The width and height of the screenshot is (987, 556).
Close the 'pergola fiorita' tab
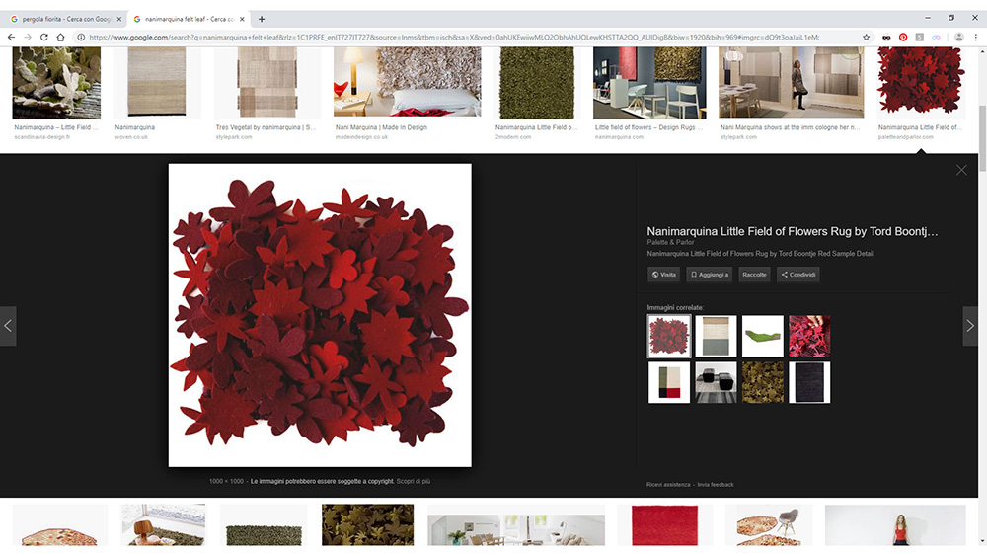click(119, 19)
